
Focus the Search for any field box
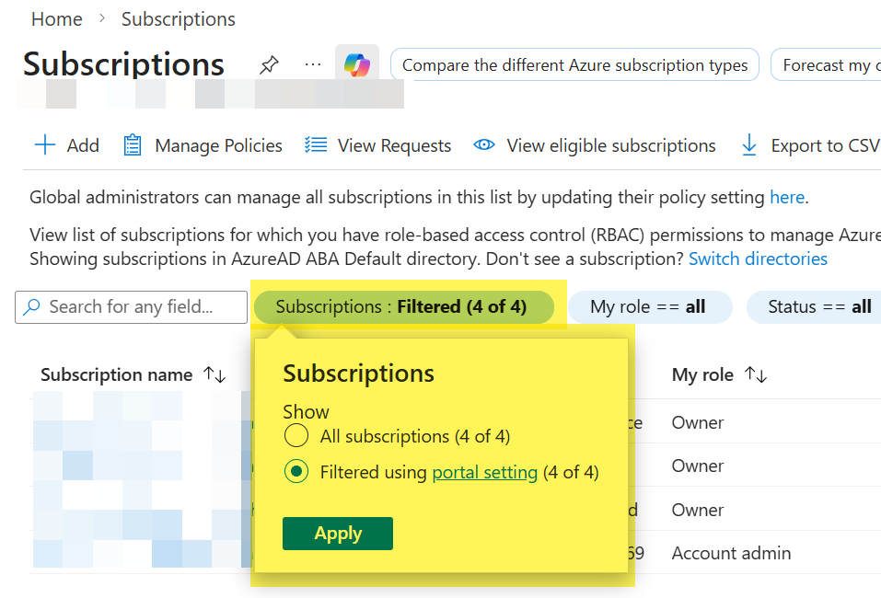[132, 307]
